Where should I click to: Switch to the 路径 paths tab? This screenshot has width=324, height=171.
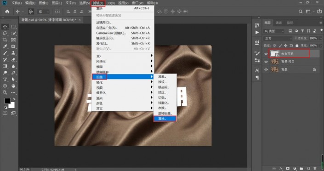click(290, 23)
